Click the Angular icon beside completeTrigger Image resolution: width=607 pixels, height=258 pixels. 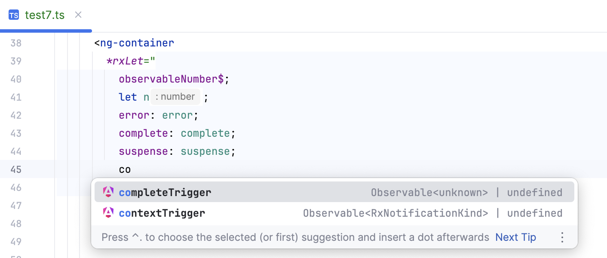(108, 192)
